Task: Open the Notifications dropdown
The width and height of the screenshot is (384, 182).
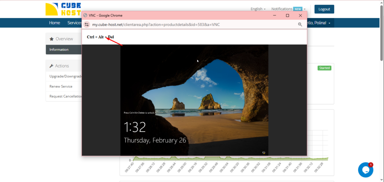Action: [288, 9]
